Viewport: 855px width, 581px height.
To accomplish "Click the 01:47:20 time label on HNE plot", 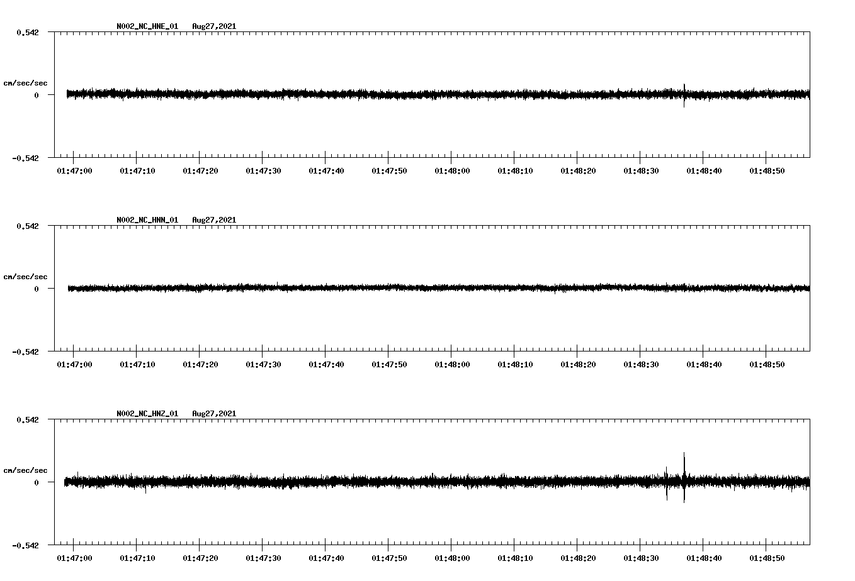I will (x=200, y=170).
